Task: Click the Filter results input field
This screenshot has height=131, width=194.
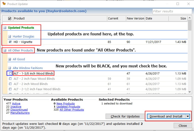Action: tap(172, 11)
